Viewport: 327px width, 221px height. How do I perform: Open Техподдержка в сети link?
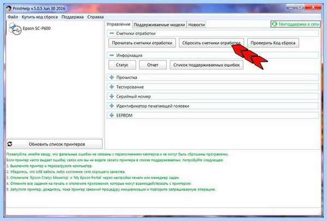(295, 24)
